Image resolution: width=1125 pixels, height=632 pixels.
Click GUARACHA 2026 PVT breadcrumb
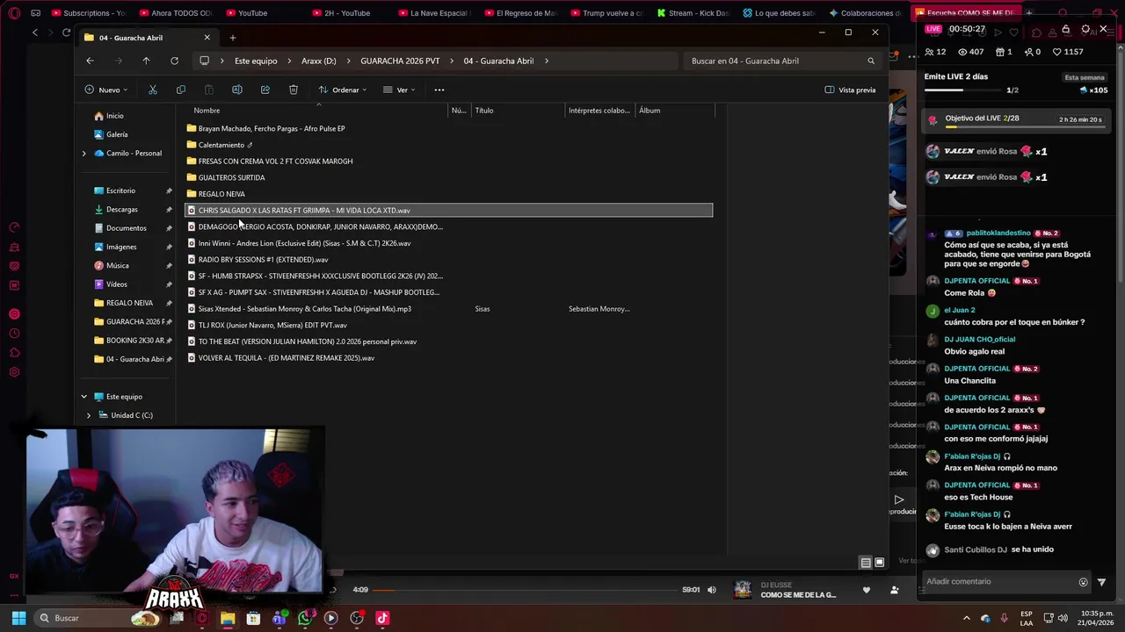(400, 61)
